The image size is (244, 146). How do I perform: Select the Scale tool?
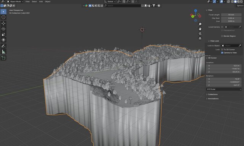pos(3,34)
